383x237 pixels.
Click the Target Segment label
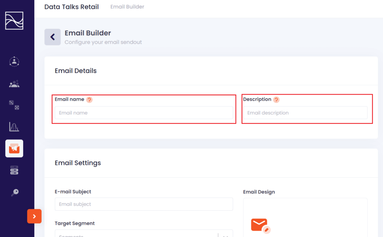[75, 223]
